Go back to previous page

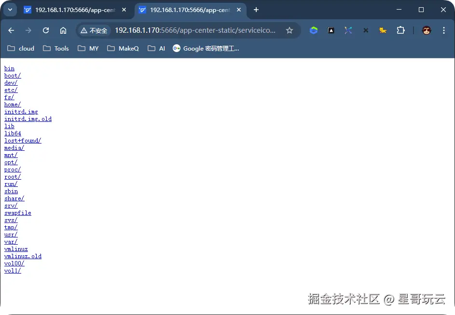(x=11, y=30)
